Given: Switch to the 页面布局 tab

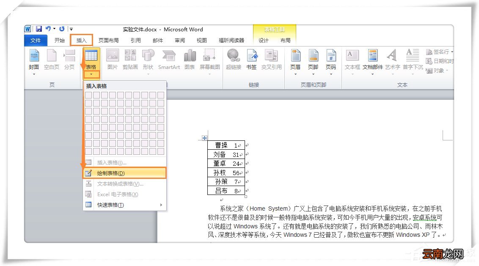Looking at the screenshot, I should point(108,40).
